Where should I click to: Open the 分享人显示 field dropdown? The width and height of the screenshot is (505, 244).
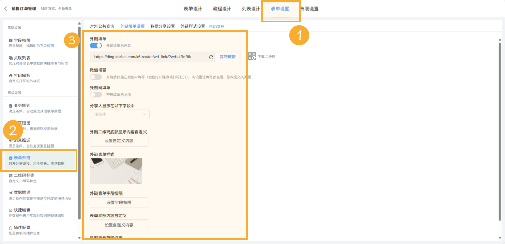click(119, 114)
